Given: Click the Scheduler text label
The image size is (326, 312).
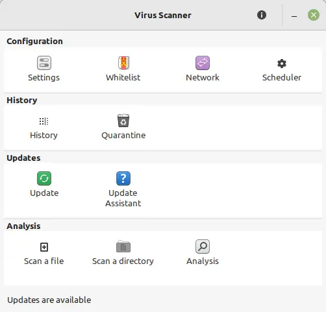Looking at the screenshot, I should (x=282, y=78).
